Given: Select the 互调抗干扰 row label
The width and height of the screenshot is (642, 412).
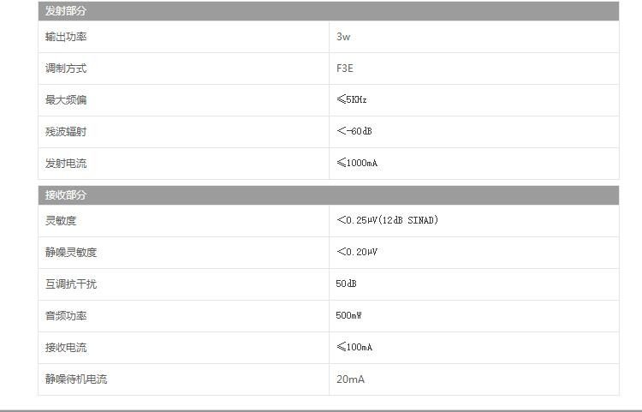Looking at the screenshot, I should (x=71, y=284).
